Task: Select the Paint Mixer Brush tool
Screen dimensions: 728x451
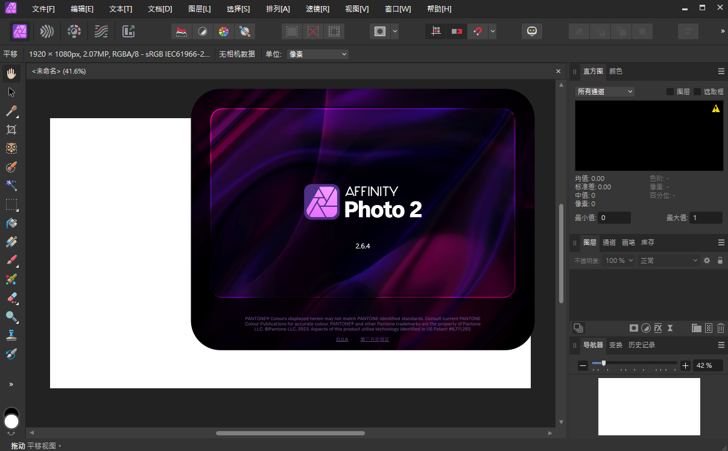Action: [11, 279]
